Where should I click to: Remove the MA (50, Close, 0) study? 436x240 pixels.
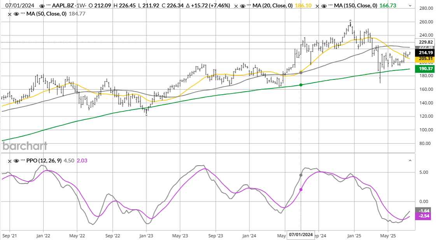coord(10,14)
